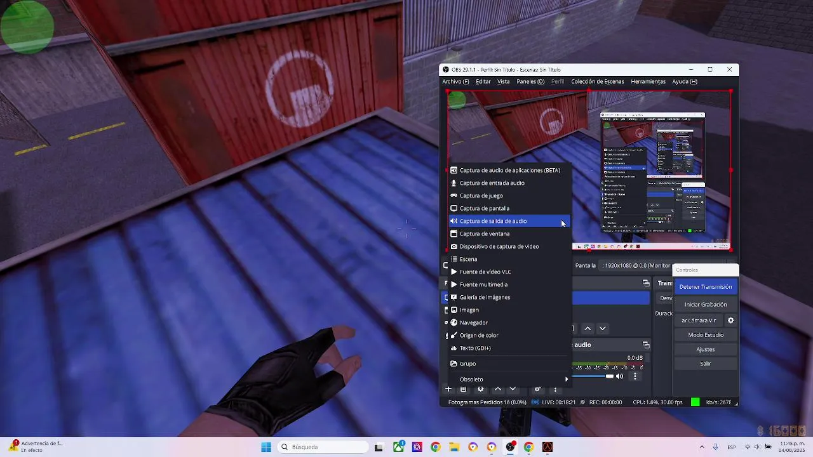Click Windows Start button
This screenshot has width=813, height=457.
266,447
